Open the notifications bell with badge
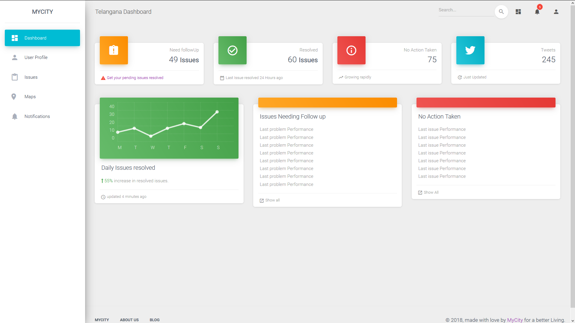This screenshot has width=575, height=323. (x=537, y=12)
